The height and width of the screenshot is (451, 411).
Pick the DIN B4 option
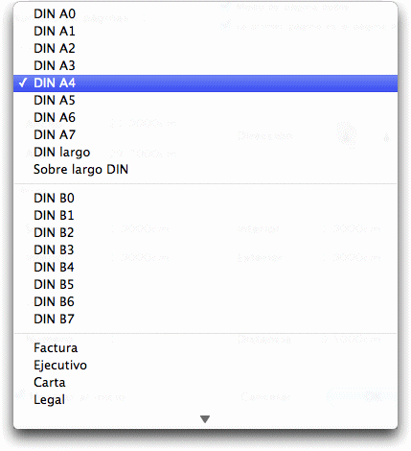point(205,268)
